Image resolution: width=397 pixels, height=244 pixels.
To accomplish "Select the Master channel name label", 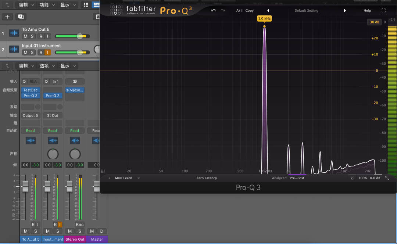I will point(97,240).
